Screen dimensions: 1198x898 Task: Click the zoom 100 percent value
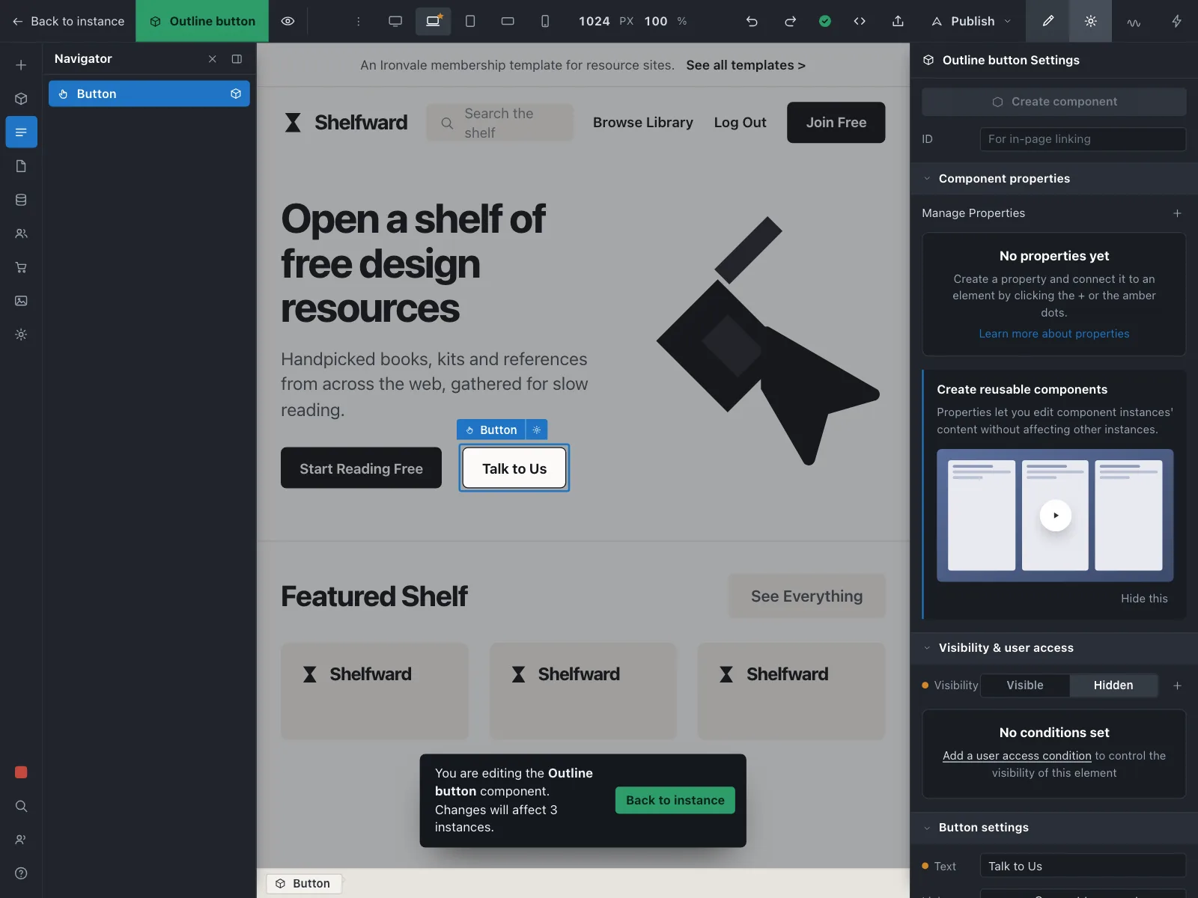coord(656,21)
